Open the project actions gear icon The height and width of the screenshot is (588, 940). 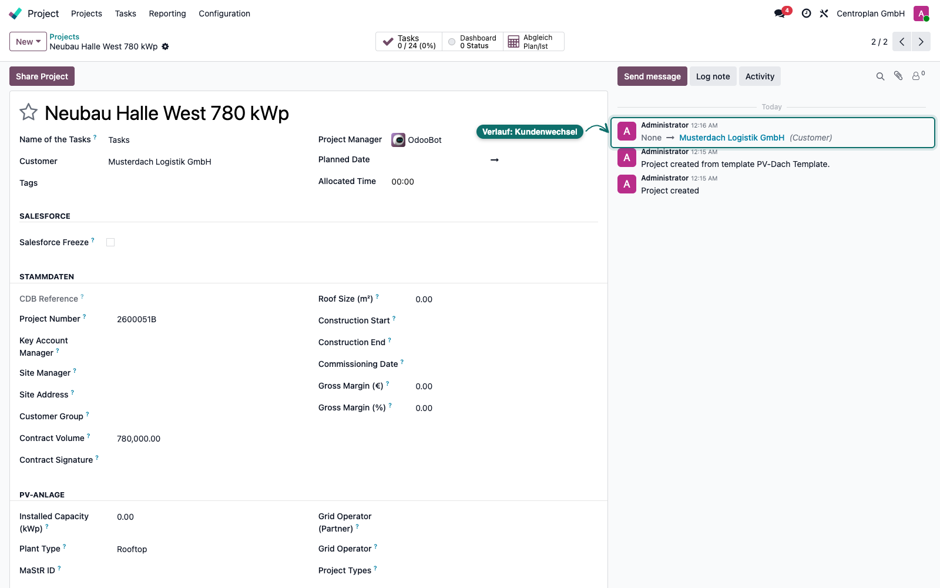pyautogui.click(x=166, y=46)
